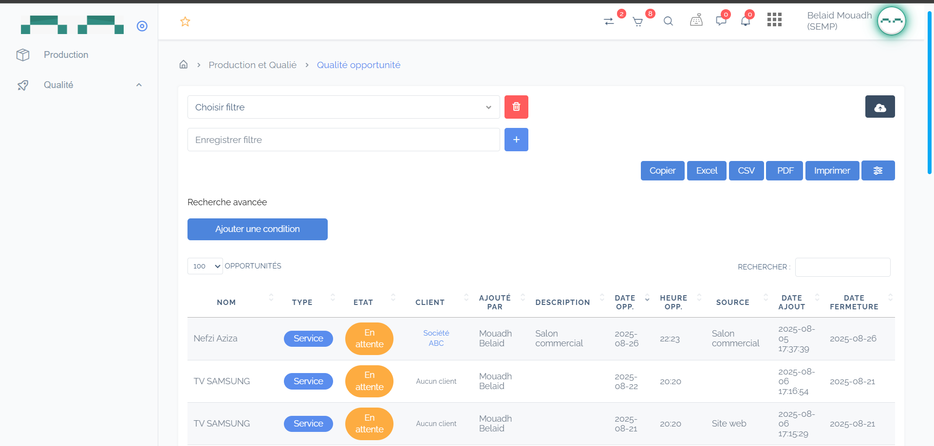Open the Société ABC client link
Viewport: 934px width, 446px height.
click(x=436, y=338)
